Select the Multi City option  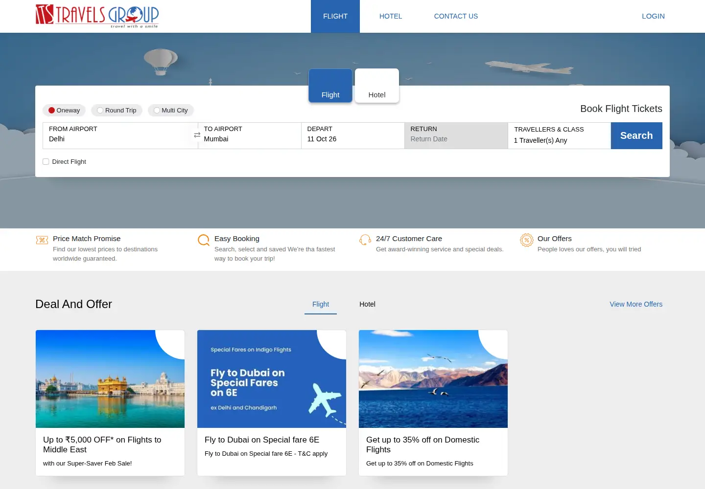coord(171,111)
